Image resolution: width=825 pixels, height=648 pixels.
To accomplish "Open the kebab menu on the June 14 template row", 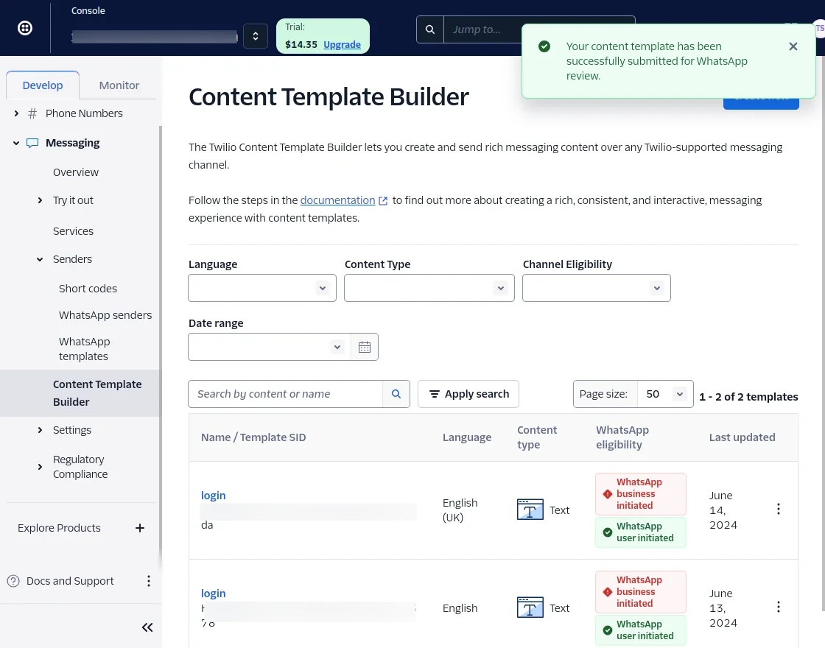I will 778,509.
